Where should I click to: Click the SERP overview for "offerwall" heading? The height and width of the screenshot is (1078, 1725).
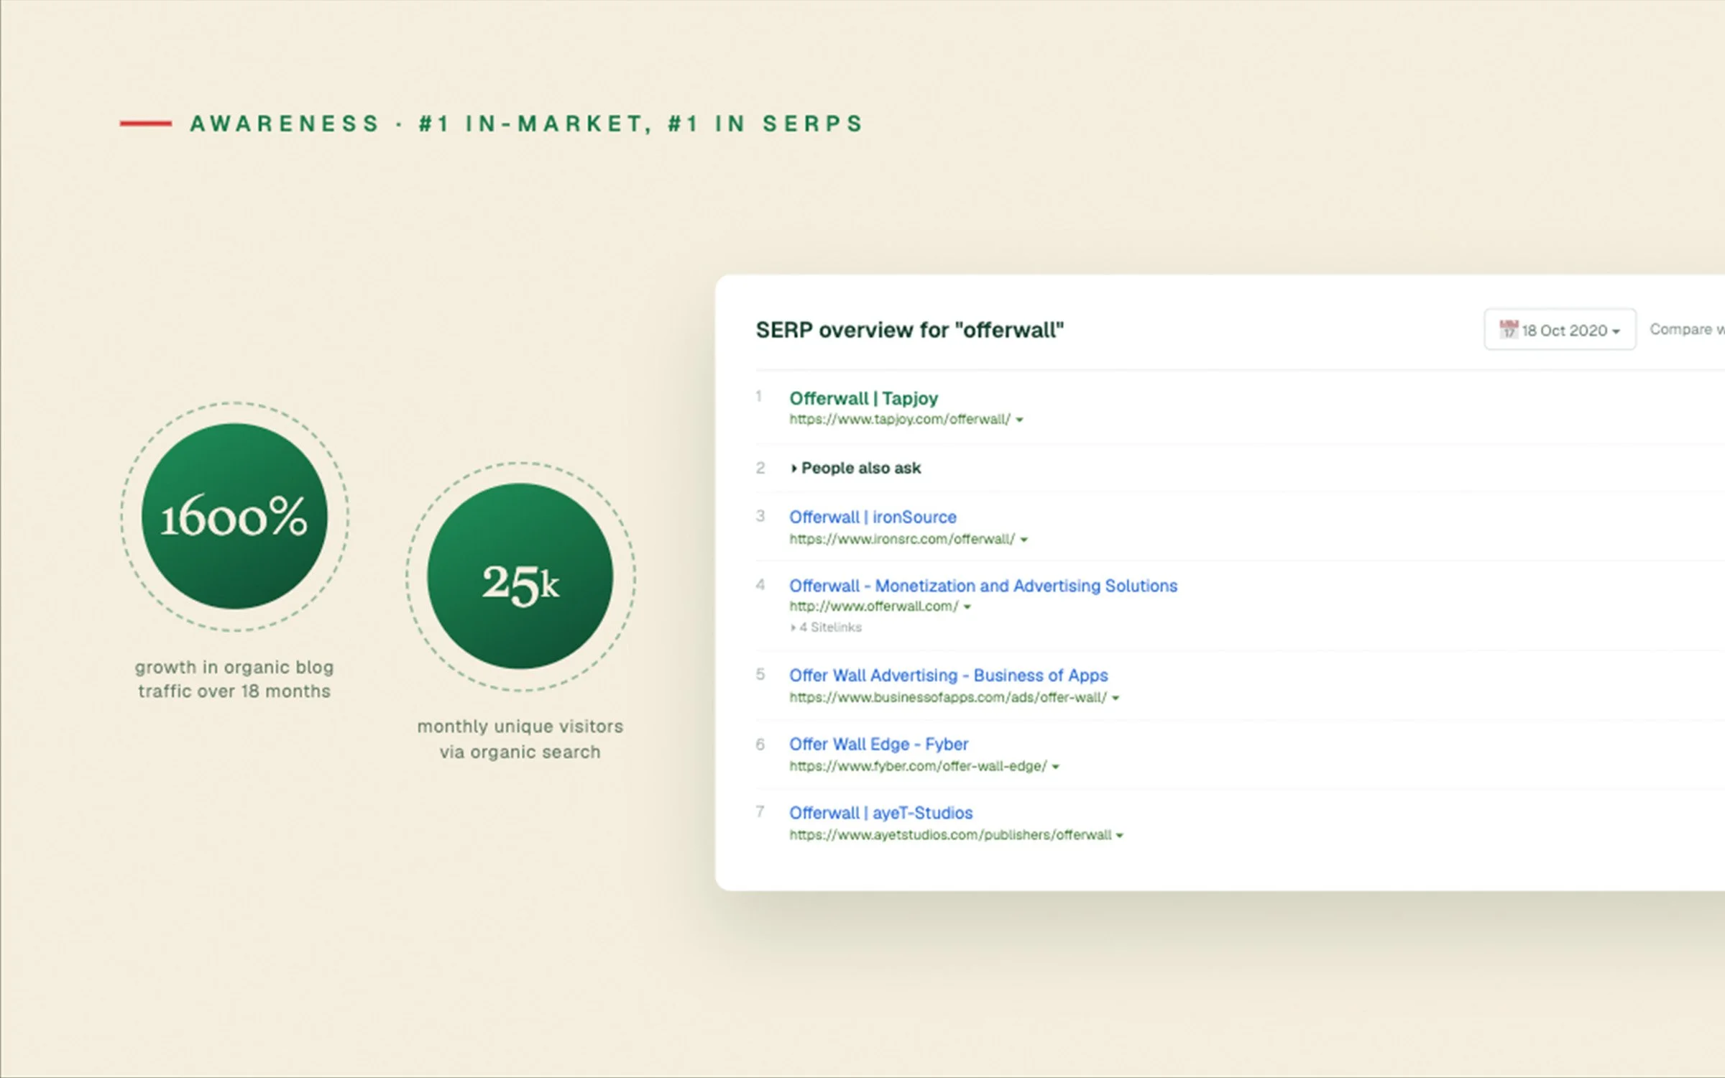click(909, 330)
